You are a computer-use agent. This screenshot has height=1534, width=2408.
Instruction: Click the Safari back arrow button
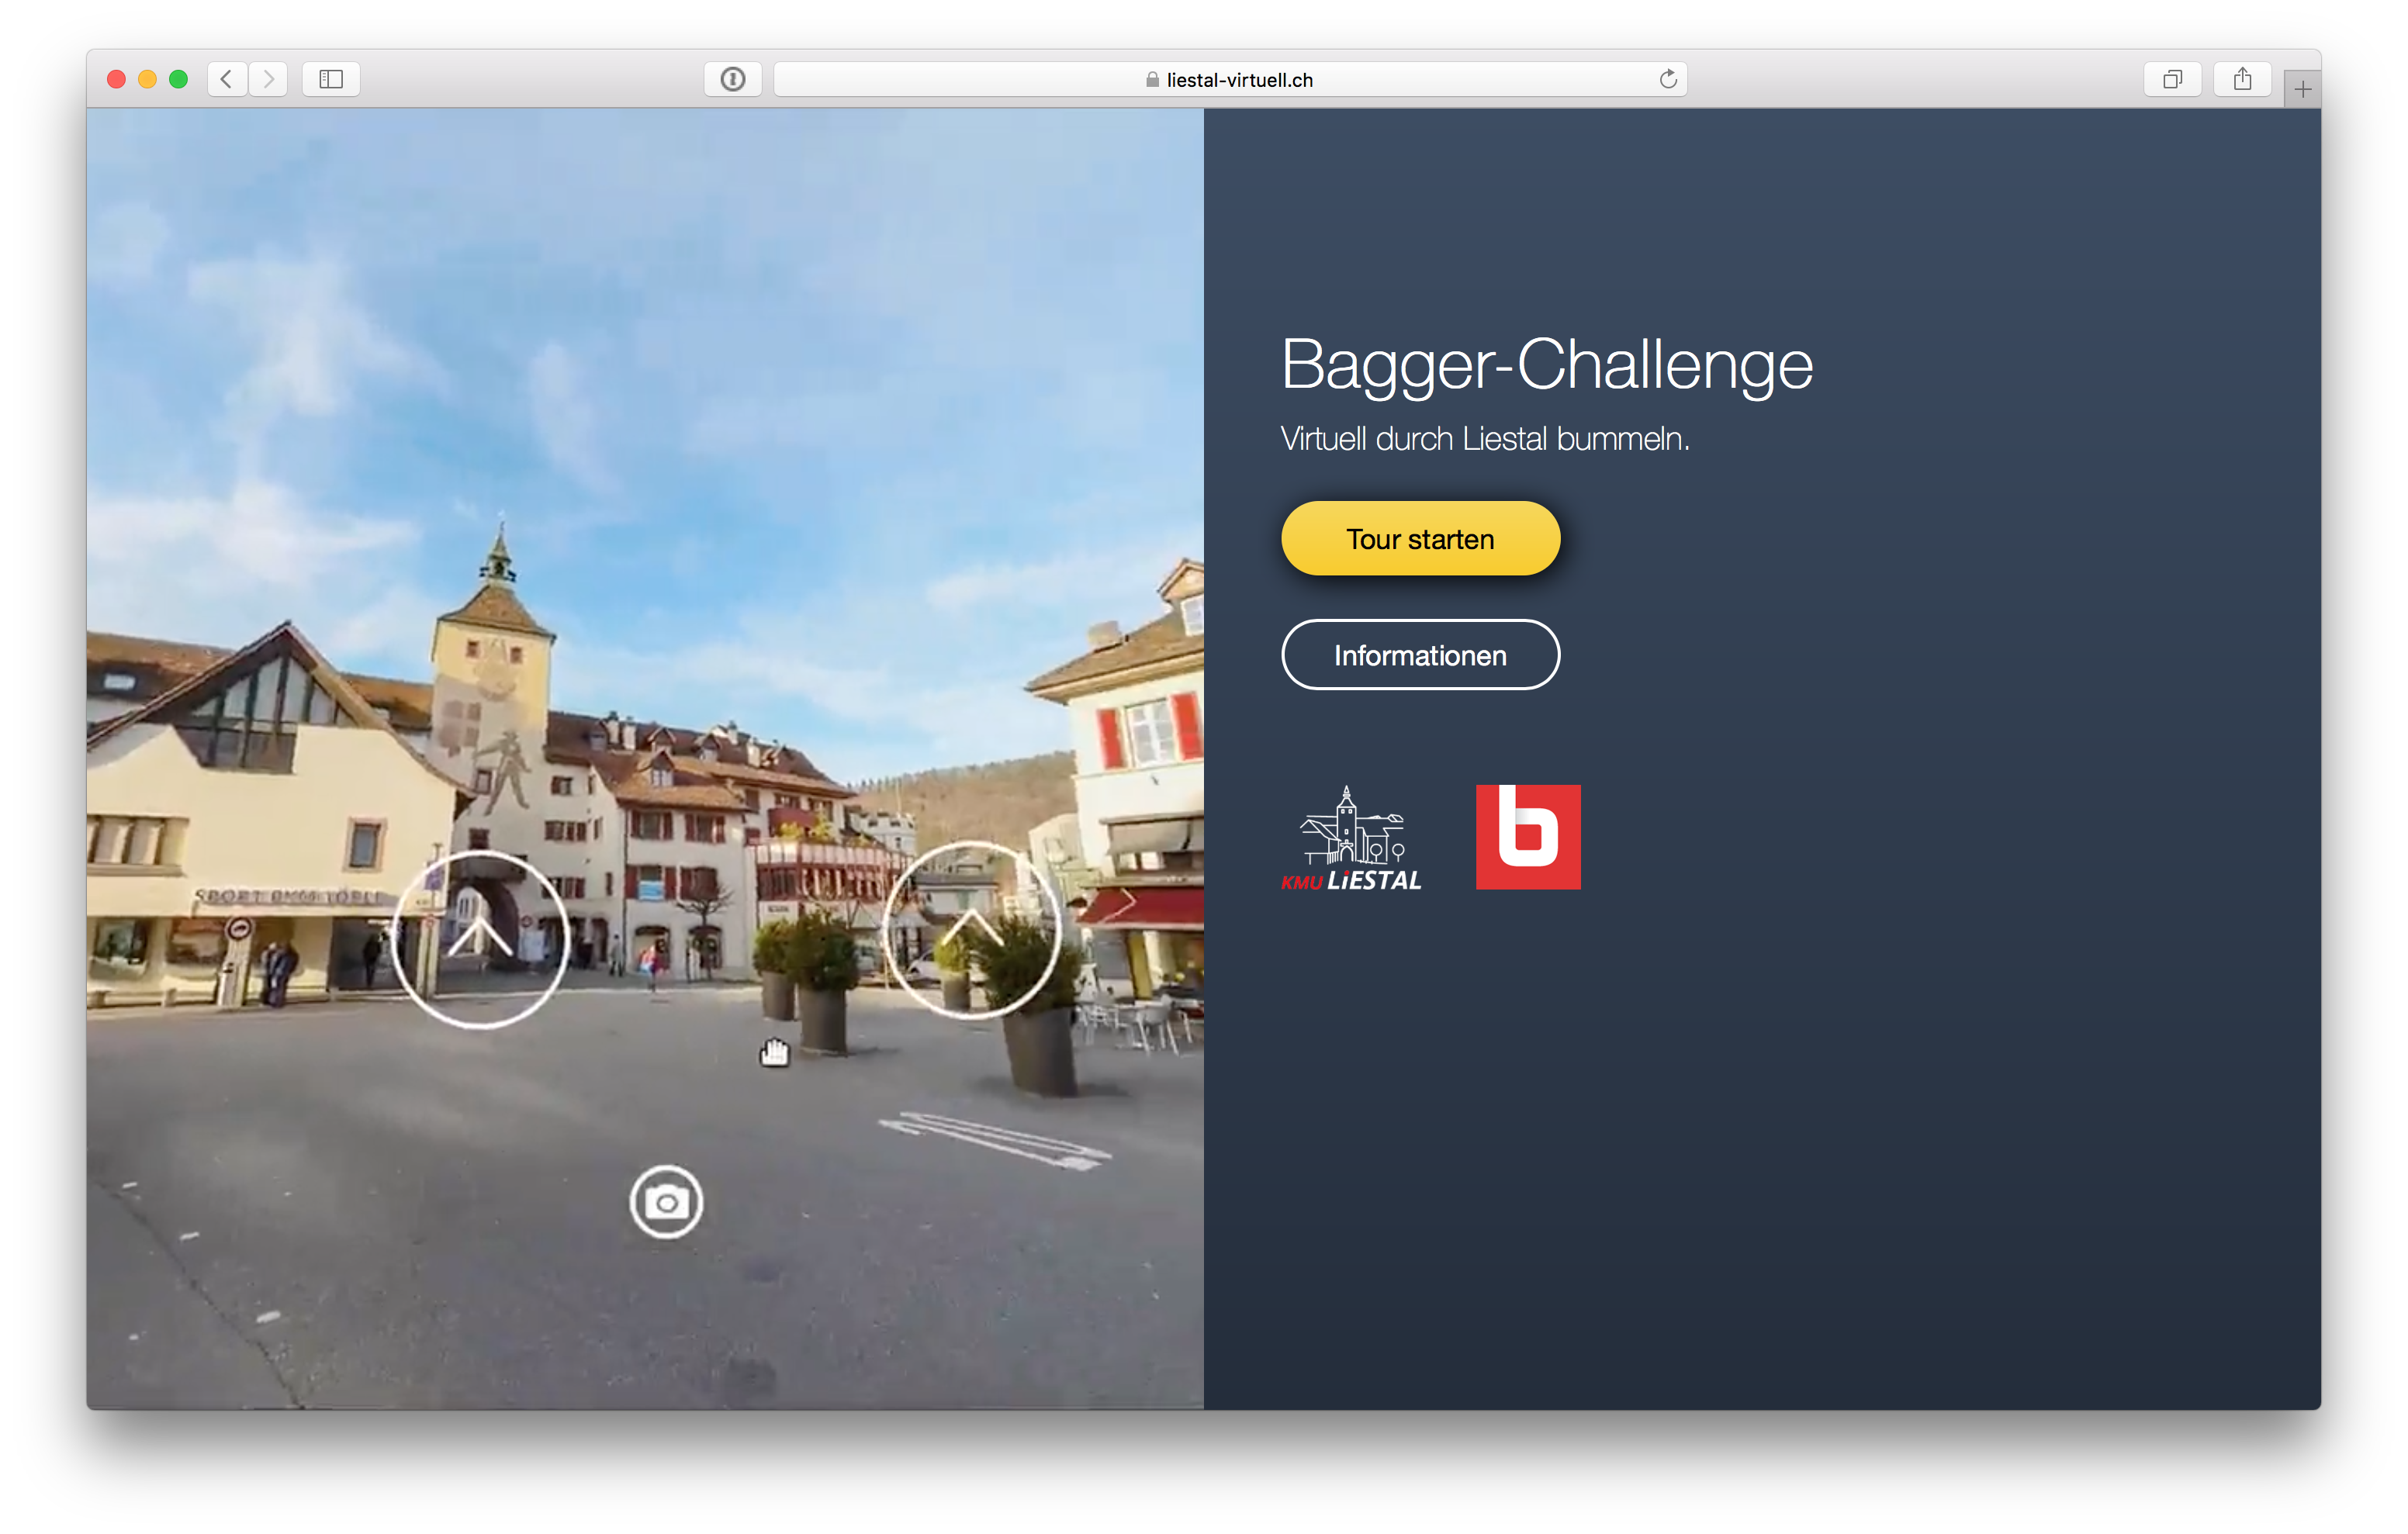227,79
